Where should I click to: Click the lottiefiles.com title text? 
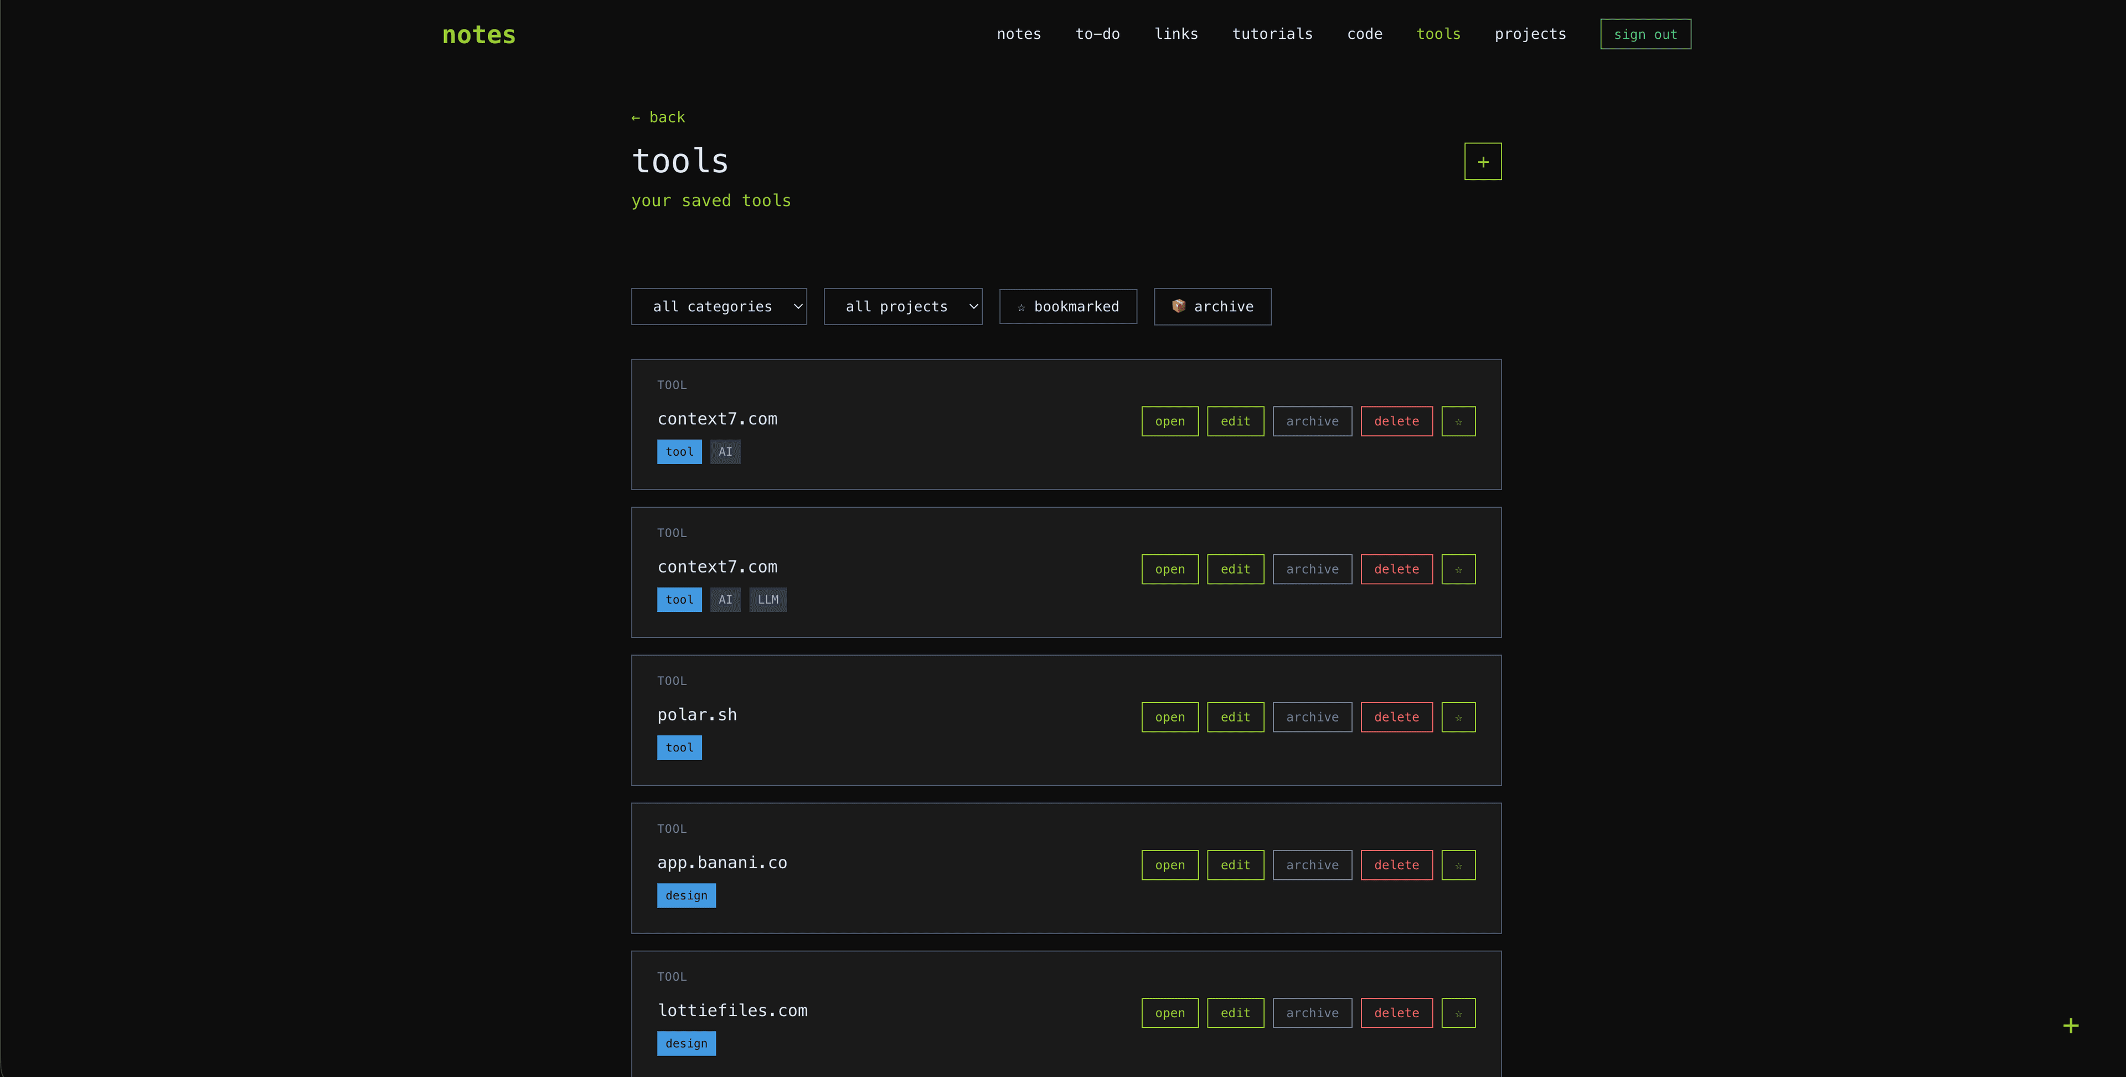click(732, 1010)
